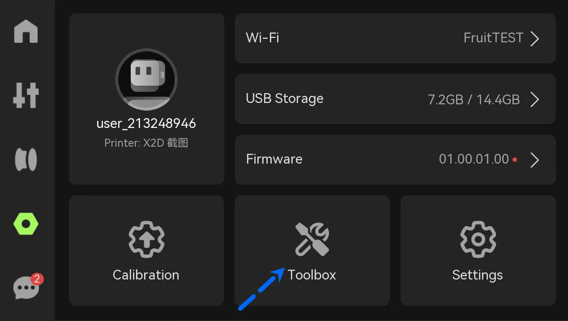Open the Wi-Fi label entry

point(262,38)
